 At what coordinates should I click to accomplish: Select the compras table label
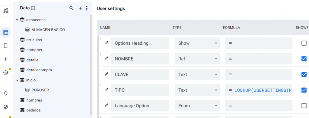click(x=34, y=50)
